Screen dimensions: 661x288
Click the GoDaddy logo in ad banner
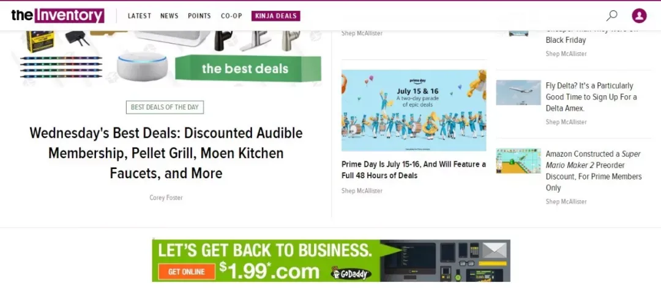351,274
